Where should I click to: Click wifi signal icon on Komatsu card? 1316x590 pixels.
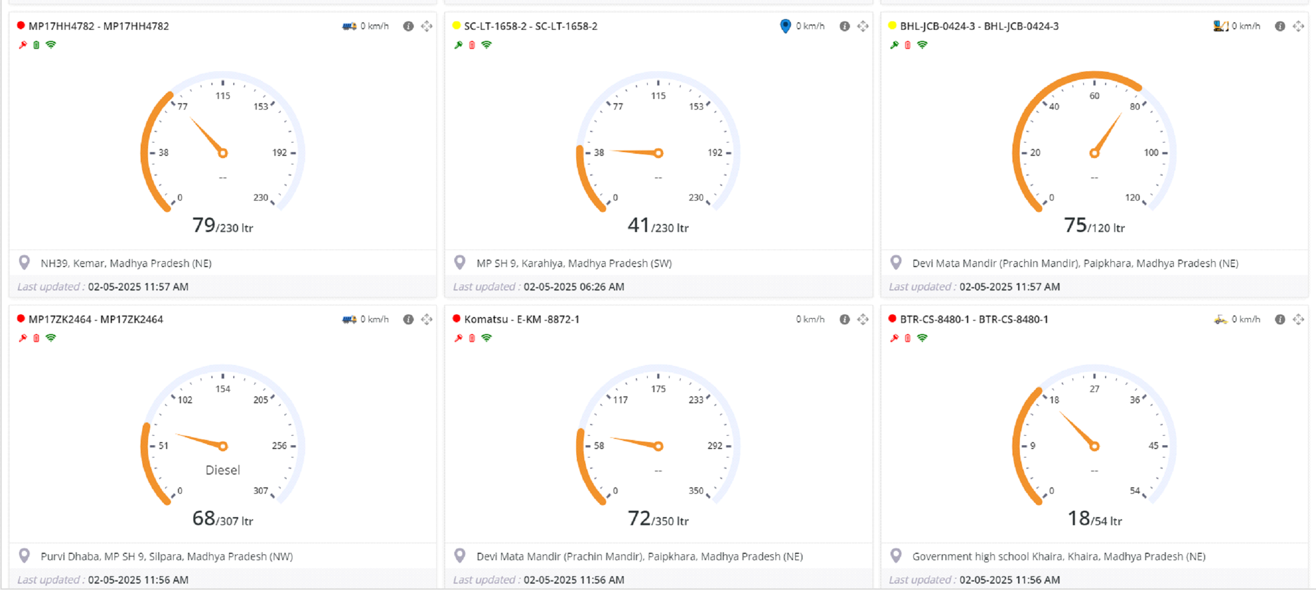click(x=486, y=338)
